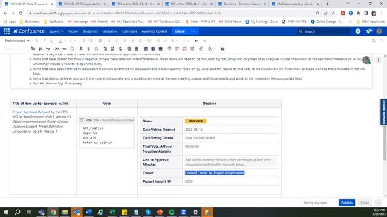Screen dimensions: 387x217
Task: Toggle underline formatting in editor toolbar
Action: 51,41
